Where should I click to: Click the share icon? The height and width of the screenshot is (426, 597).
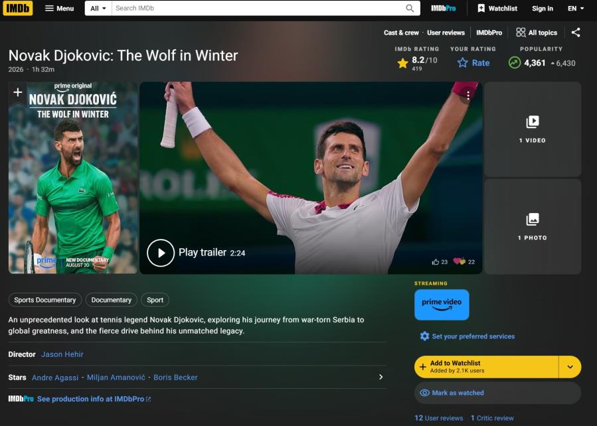point(576,33)
